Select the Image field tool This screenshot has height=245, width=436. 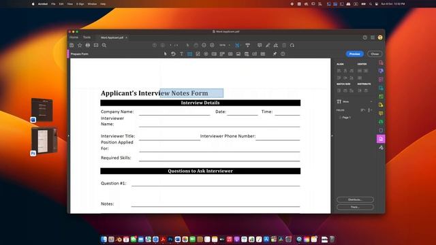[238, 54]
